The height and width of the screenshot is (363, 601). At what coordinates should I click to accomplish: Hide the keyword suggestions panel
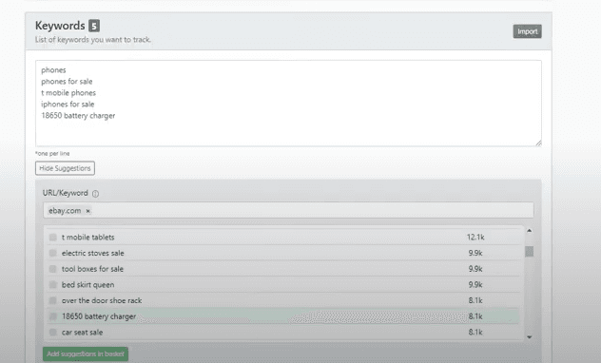coord(65,168)
